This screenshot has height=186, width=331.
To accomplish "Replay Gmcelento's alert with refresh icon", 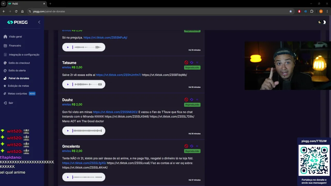I will pos(192,146).
